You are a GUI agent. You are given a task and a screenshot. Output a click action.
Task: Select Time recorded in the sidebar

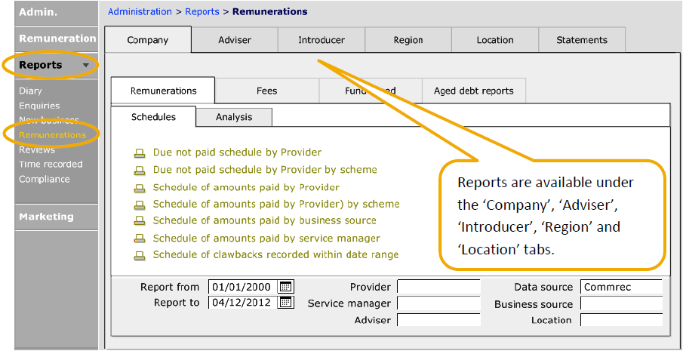(x=51, y=164)
